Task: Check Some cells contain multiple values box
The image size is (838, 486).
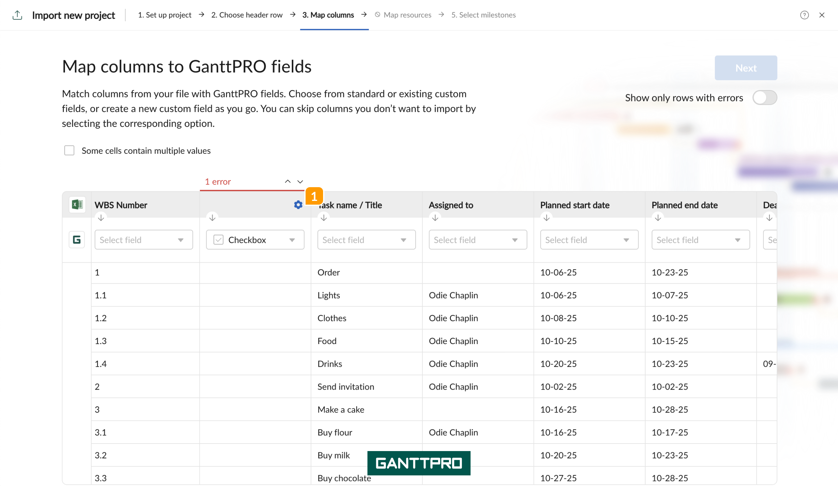Action: [x=69, y=150]
